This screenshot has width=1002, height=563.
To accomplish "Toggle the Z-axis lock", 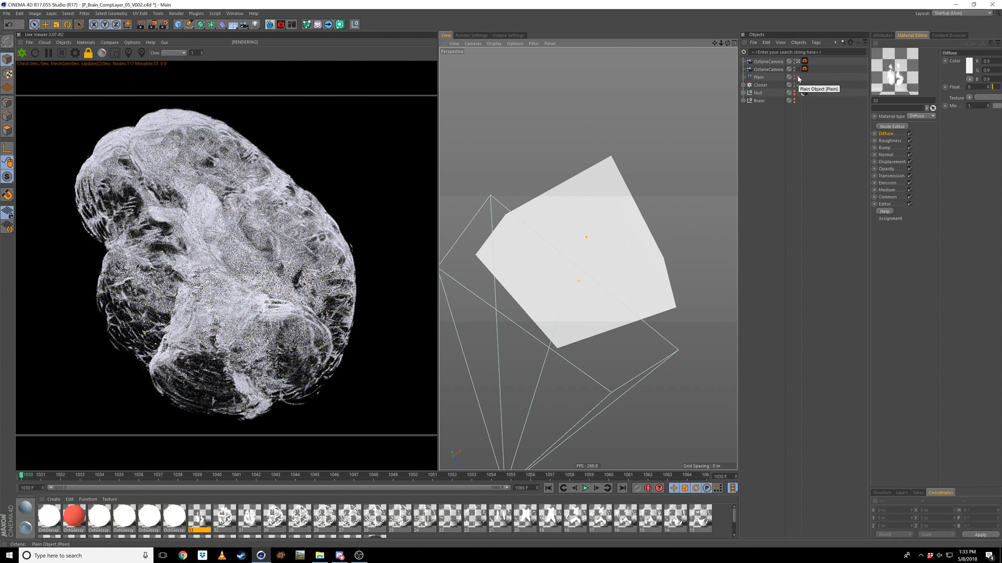I will click(x=116, y=25).
